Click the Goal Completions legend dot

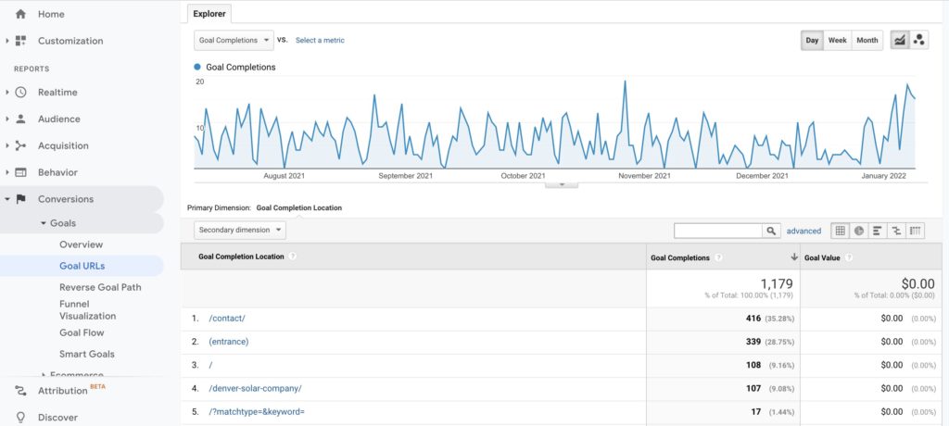click(197, 68)
